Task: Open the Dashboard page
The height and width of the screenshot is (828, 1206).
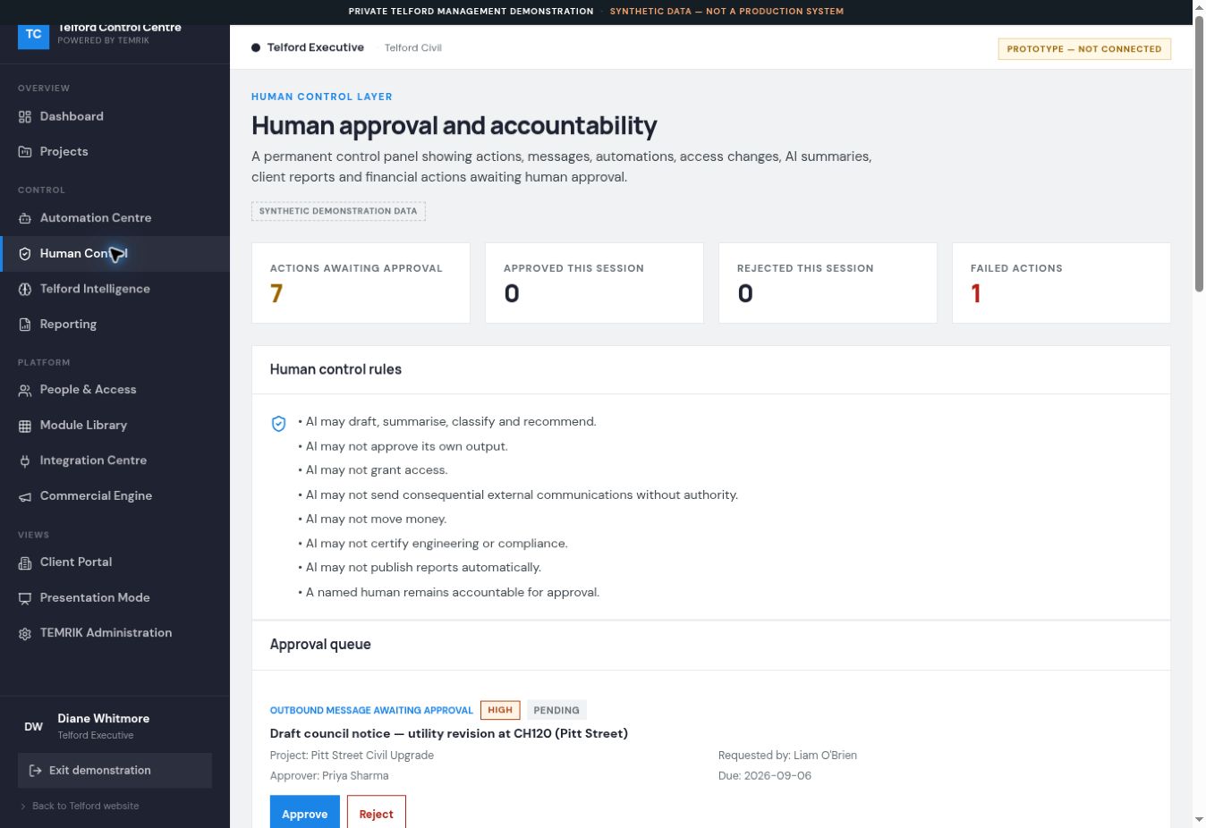Action: (x=115, y=116)
